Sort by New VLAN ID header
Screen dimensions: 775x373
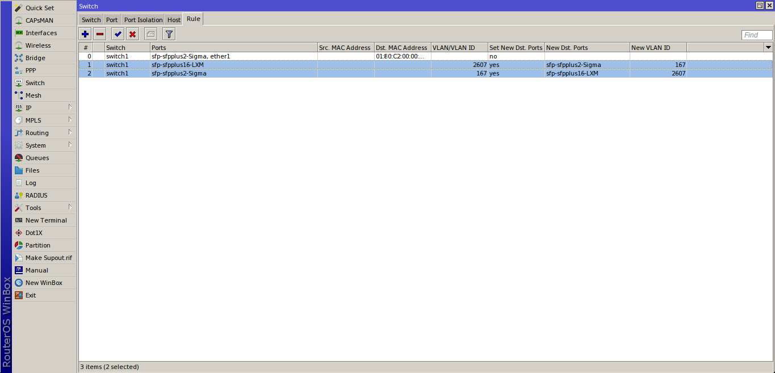click(658, 48)
